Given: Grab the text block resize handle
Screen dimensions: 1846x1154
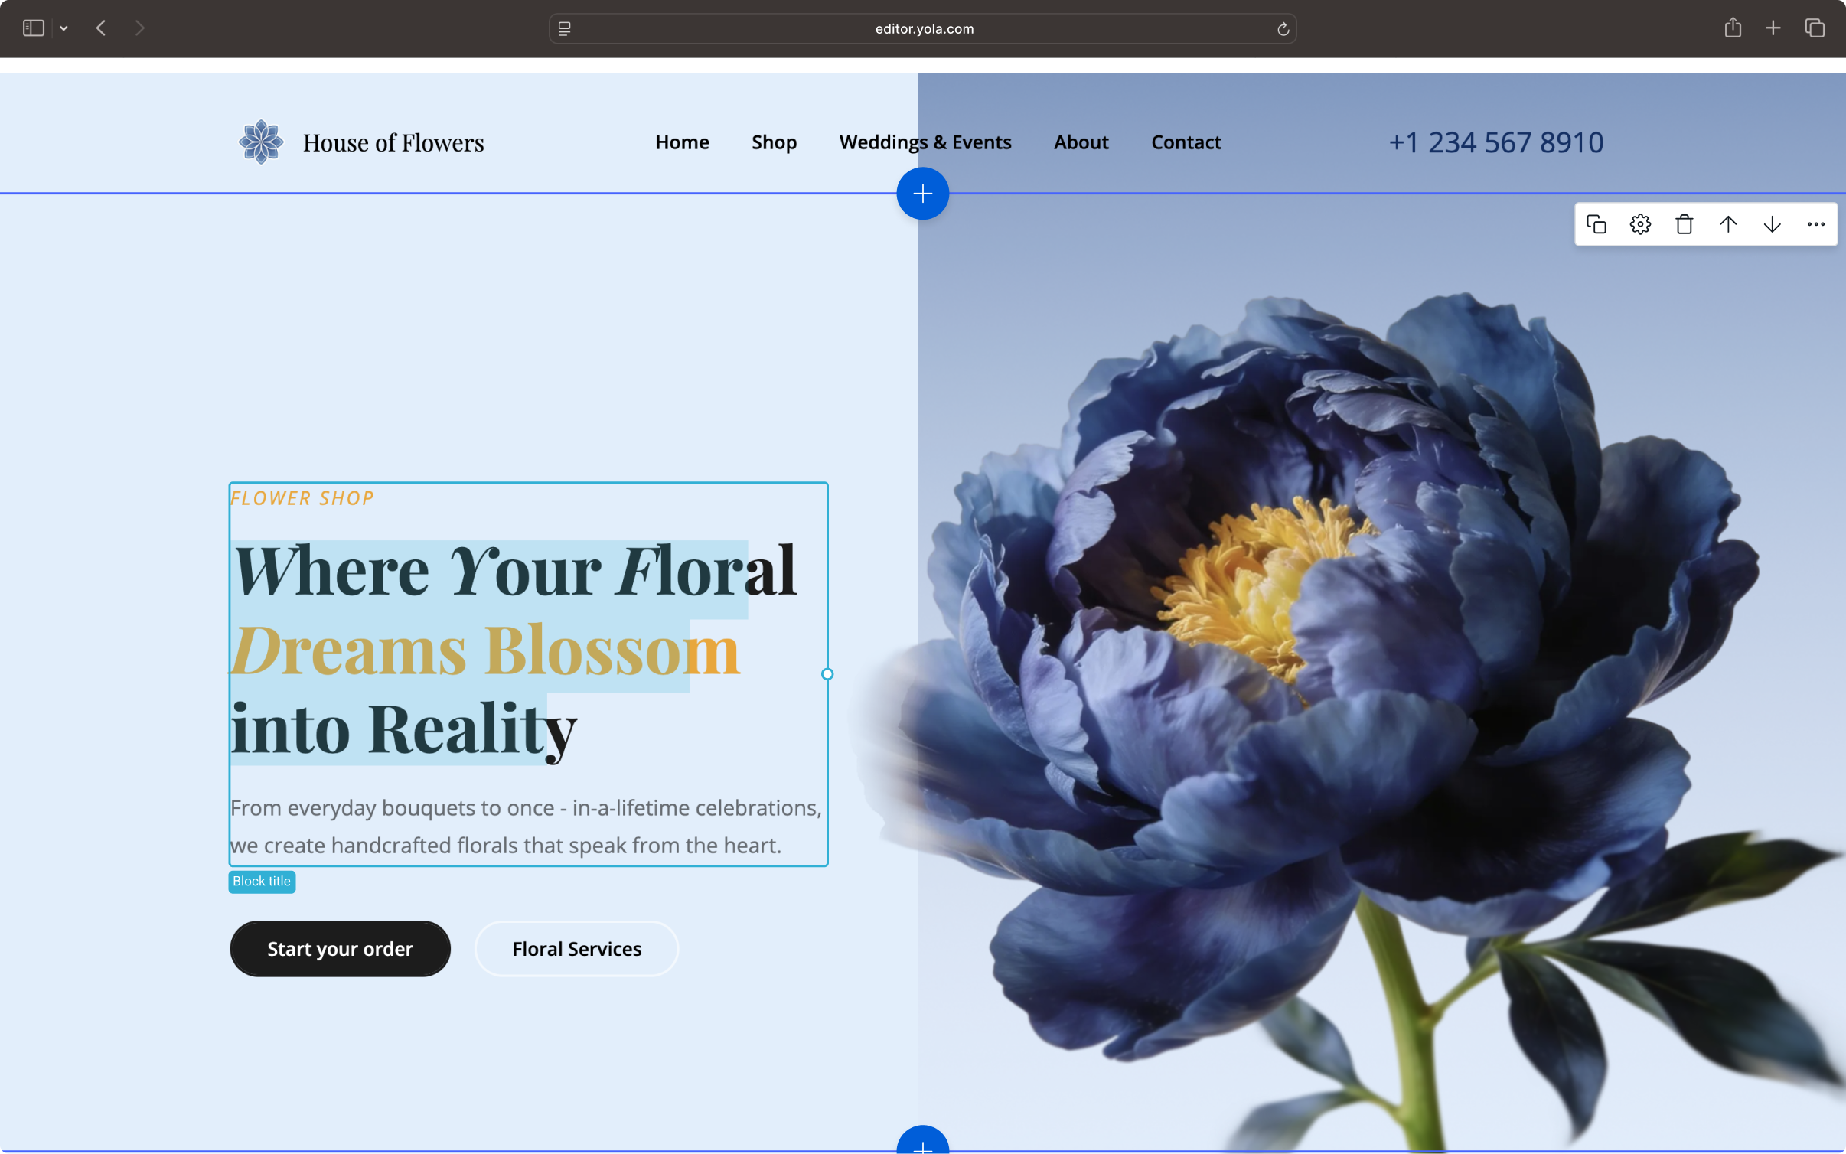Looking at the screenshot, I should click(827, 674).
